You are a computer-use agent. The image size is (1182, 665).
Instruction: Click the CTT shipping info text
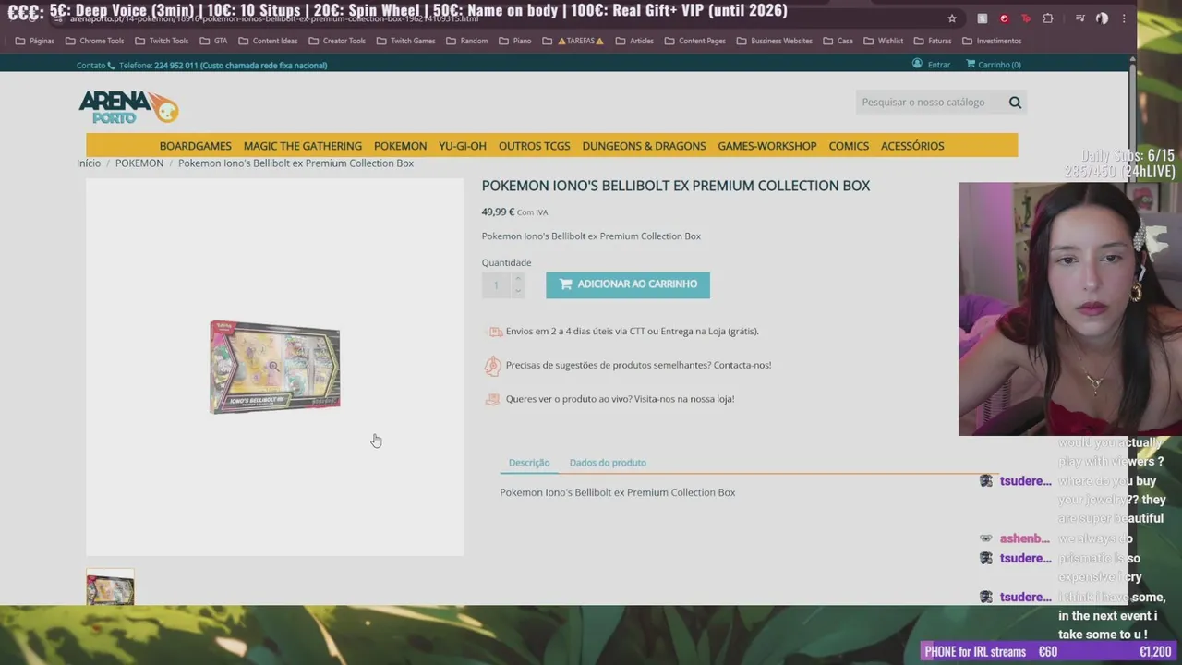tap(632, 332)
